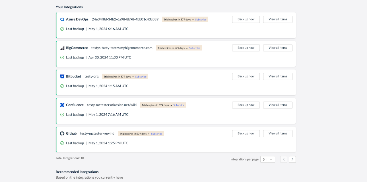
Task: Click Github integration name
Action: [71, 133]
